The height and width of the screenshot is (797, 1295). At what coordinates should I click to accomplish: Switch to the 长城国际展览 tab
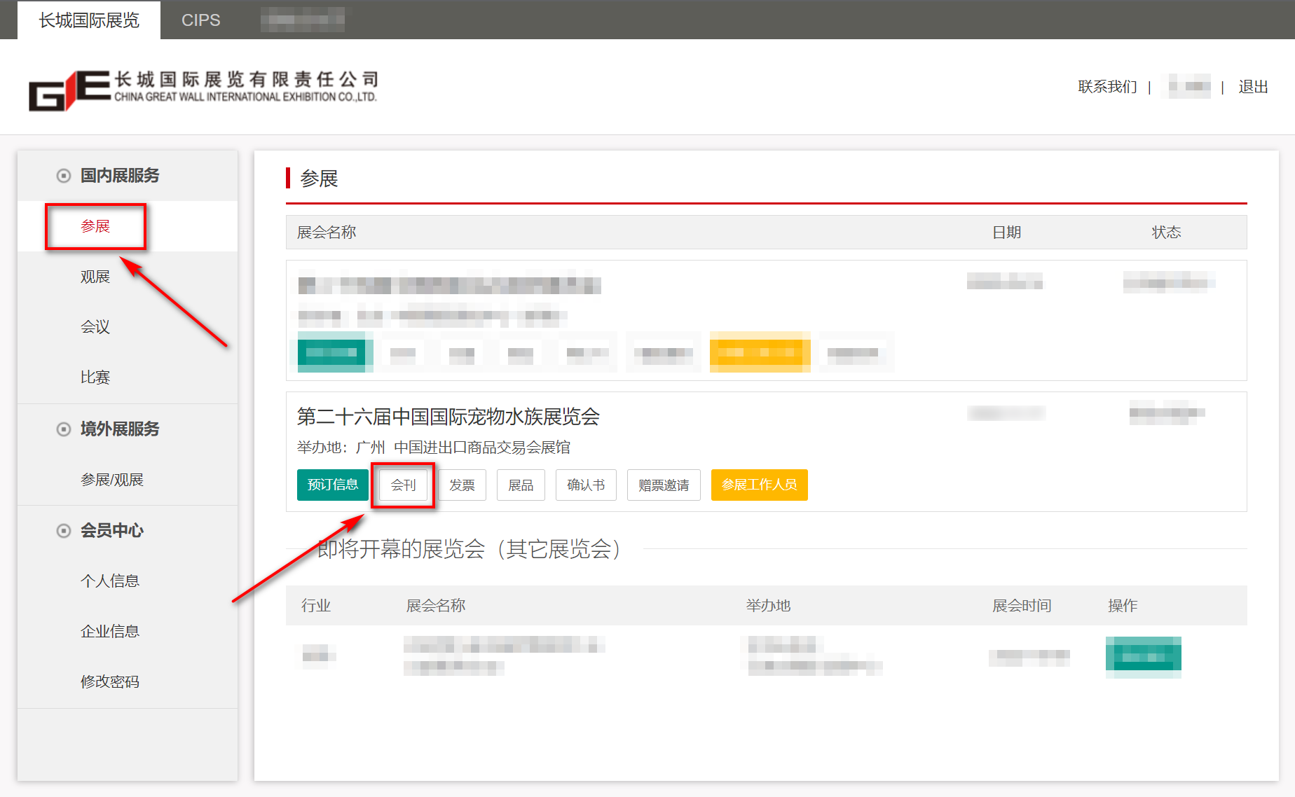coord(89,20)
